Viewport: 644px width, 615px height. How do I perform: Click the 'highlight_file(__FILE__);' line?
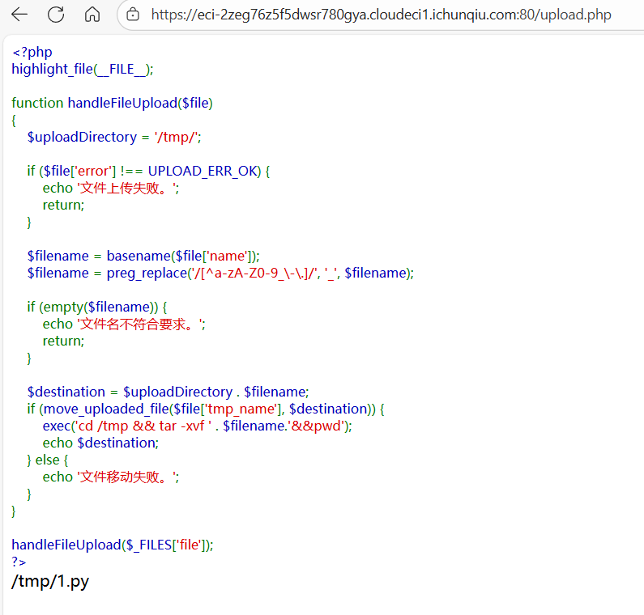82,69
